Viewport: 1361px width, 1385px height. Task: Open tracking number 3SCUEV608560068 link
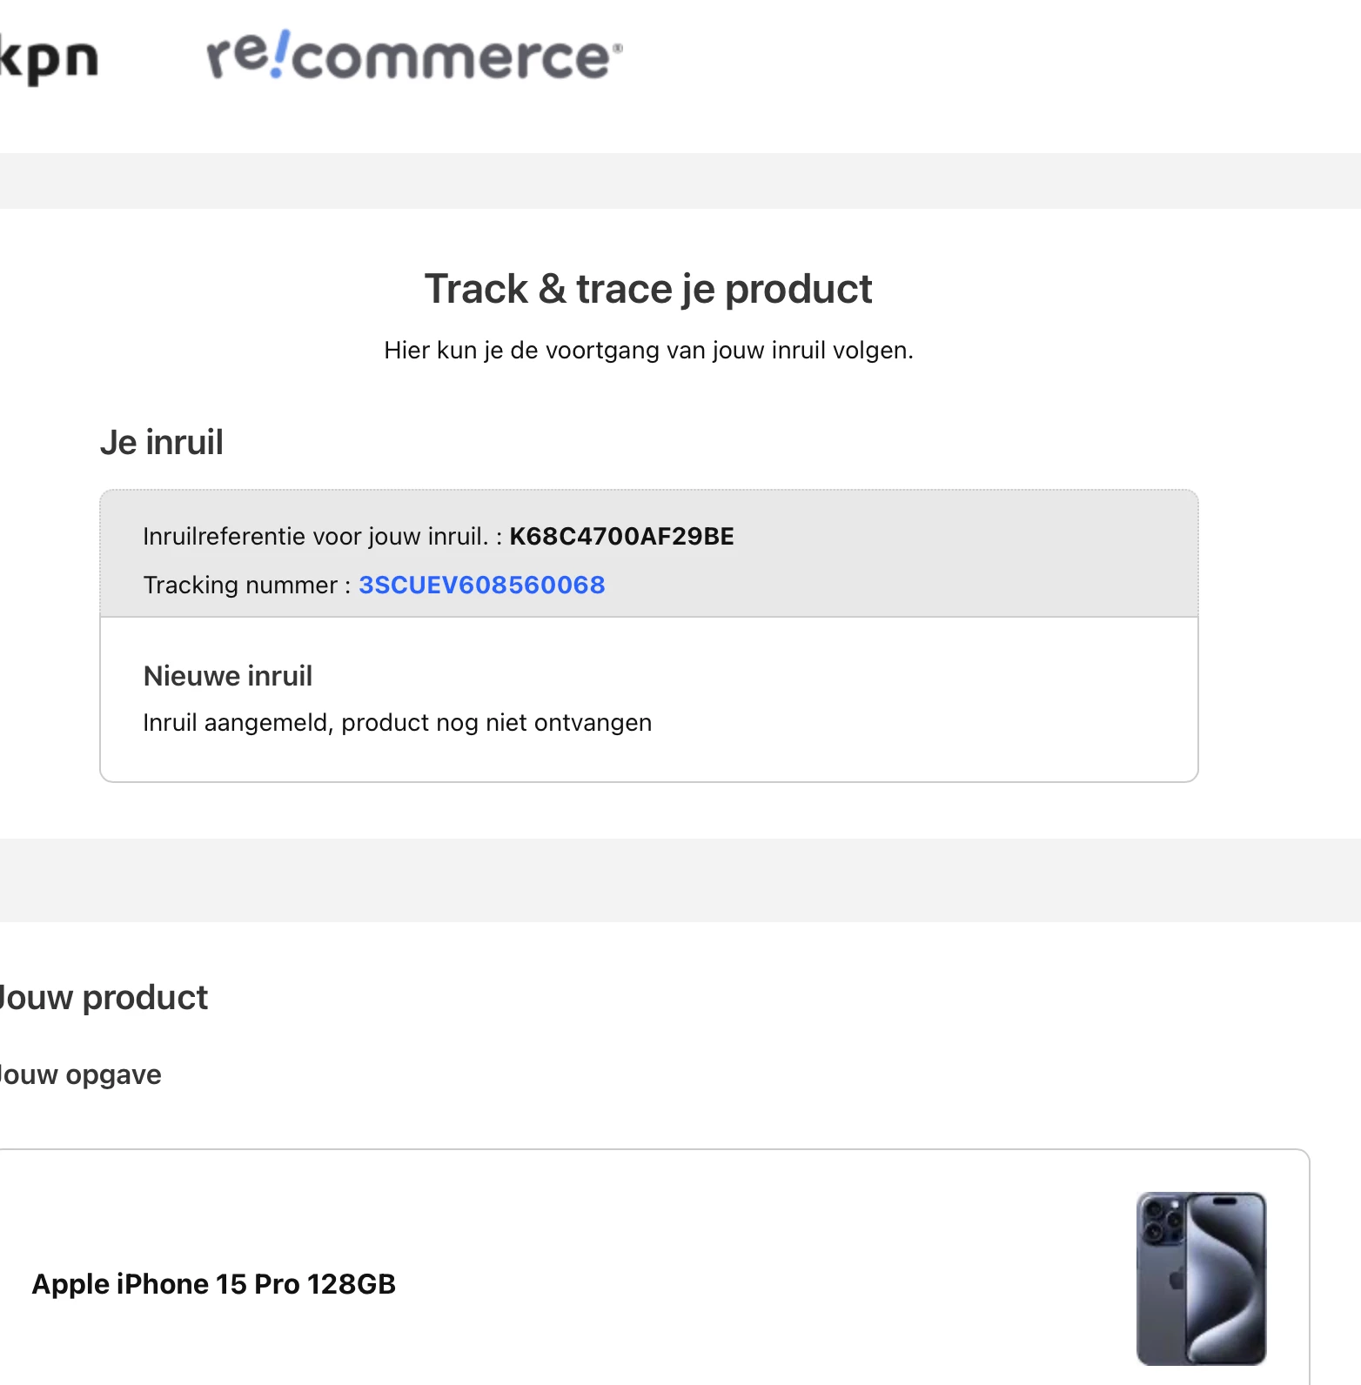[481, 585]
